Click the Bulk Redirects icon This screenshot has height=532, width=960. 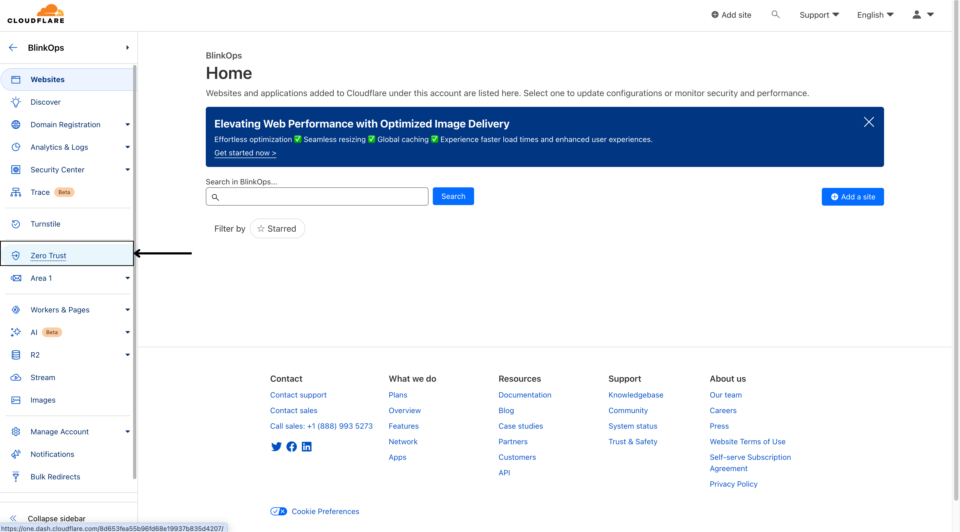[x=16, y=476]
